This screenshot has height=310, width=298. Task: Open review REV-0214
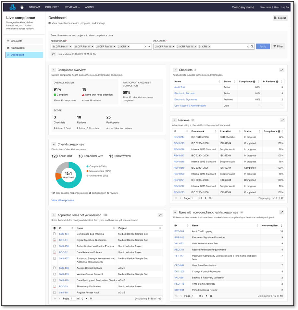pos(179,137)
